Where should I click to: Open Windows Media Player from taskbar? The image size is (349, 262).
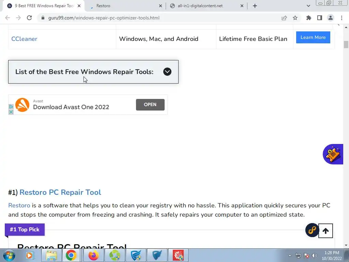pyautogui.click(x=29, y=255)
